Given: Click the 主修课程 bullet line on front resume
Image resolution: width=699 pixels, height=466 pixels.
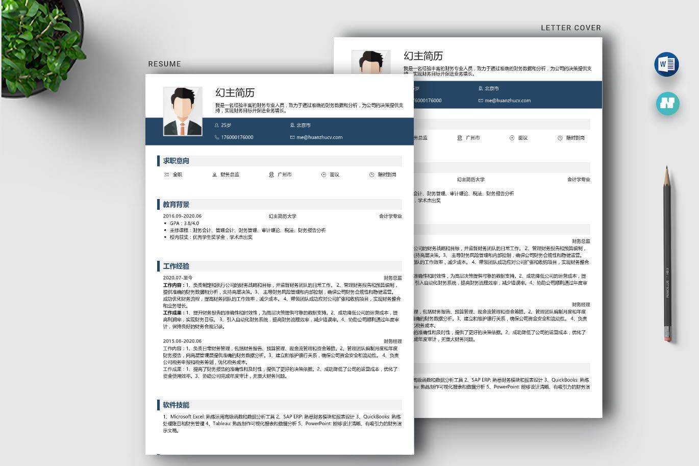Looking at the screenshot, I should point(248,230).
